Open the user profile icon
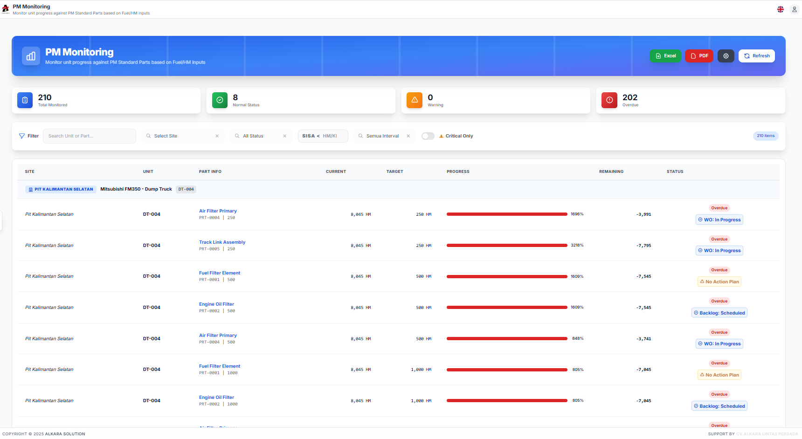The height and width of the screenshot is (439, 802). 795,9
